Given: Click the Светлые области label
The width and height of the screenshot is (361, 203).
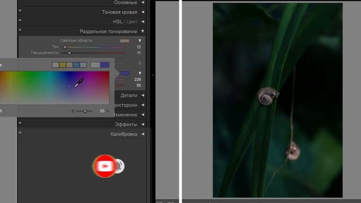Looking at the screenshot, I should [x=76, y=41].
